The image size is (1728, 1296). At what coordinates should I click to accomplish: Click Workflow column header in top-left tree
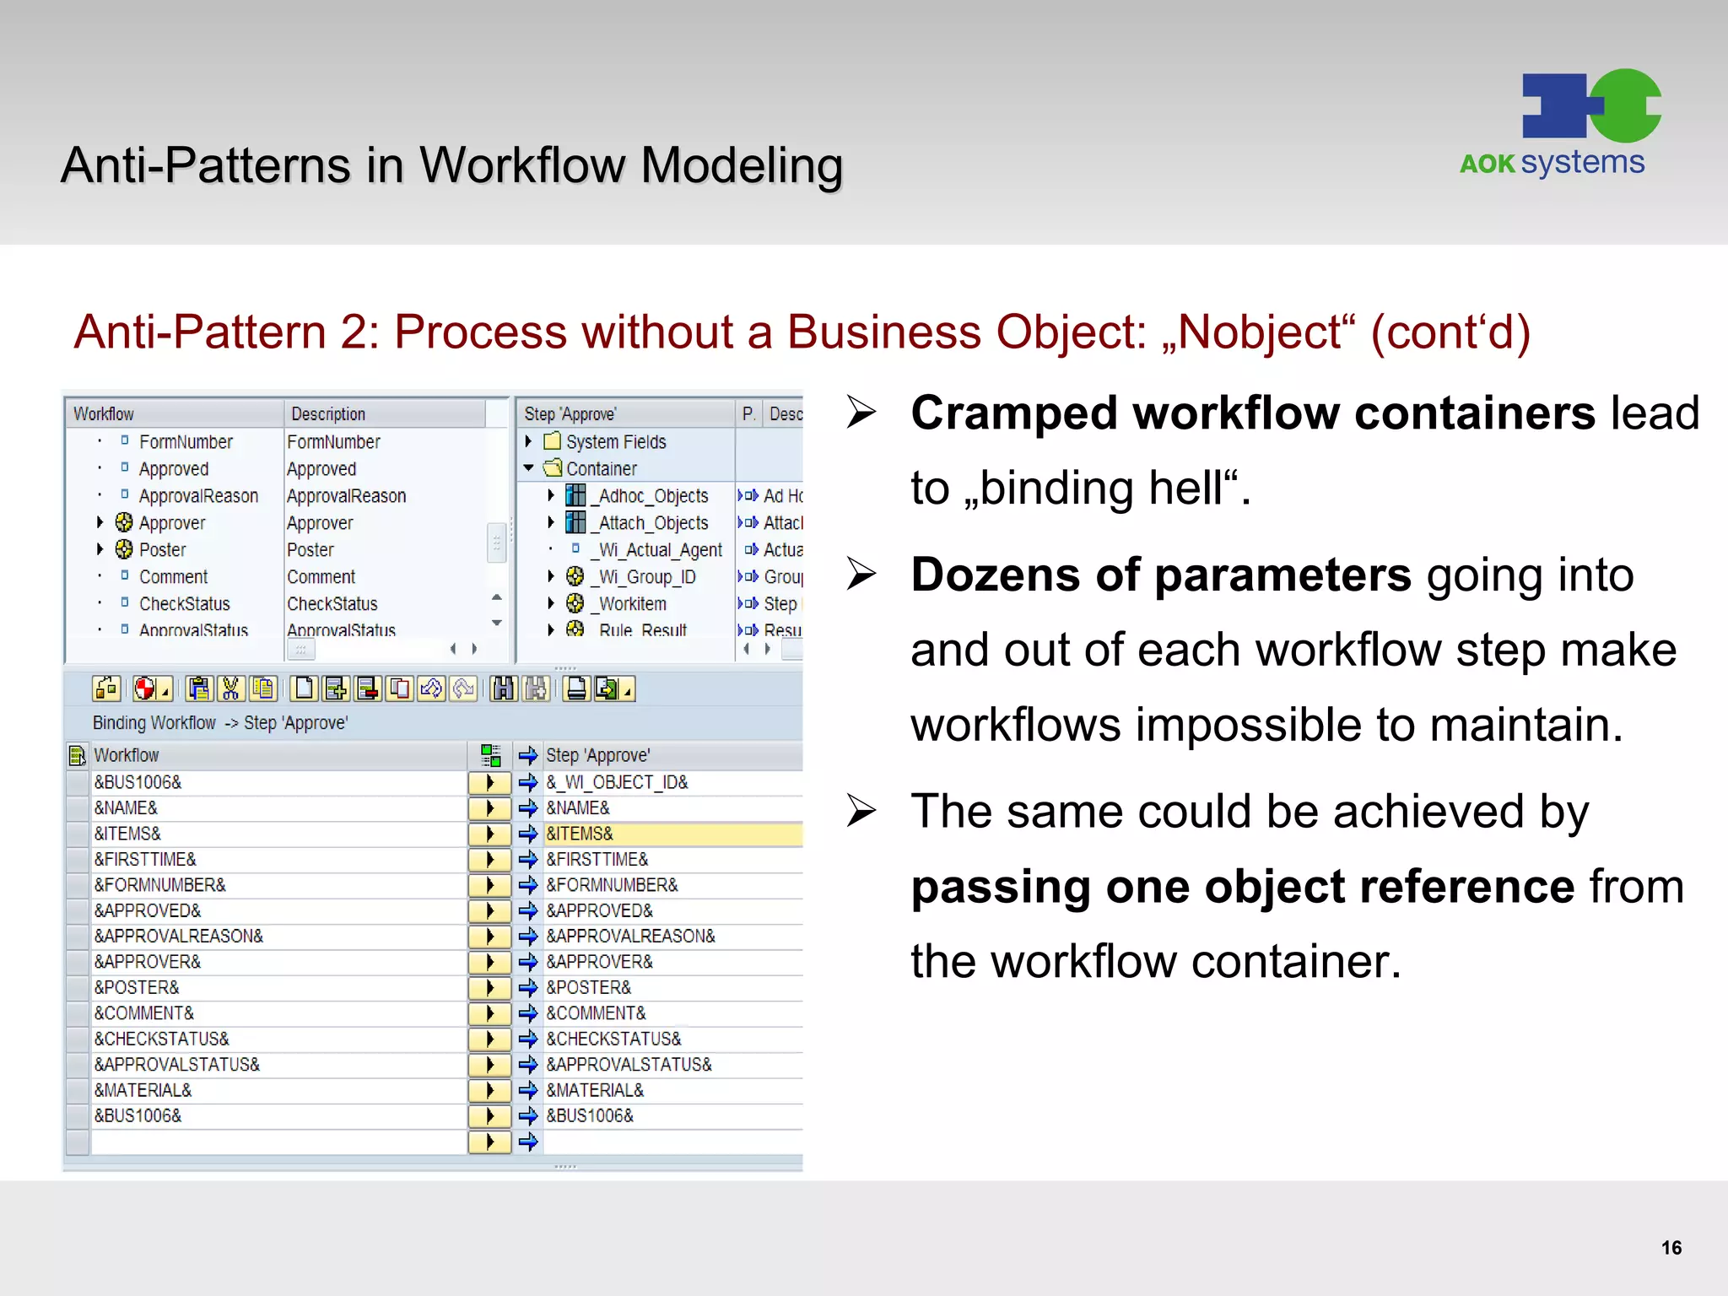pos(175,413)
